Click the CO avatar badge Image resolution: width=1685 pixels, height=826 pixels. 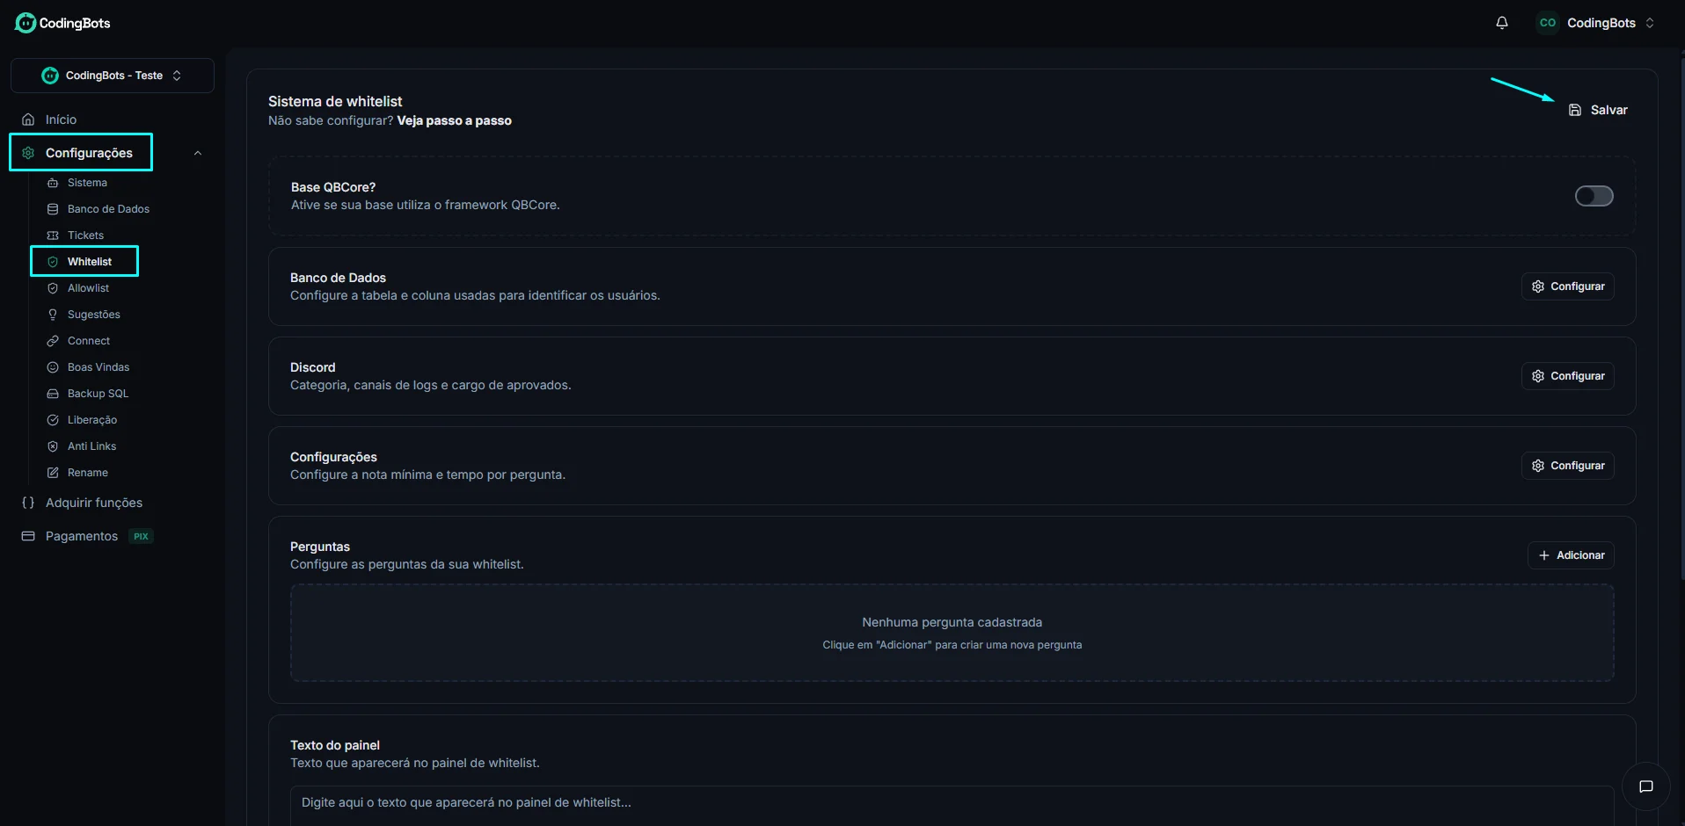point(1548,23)
